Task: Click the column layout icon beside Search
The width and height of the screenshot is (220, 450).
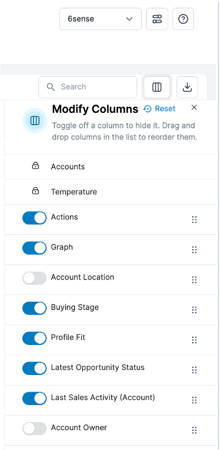Action: (157, 87)
